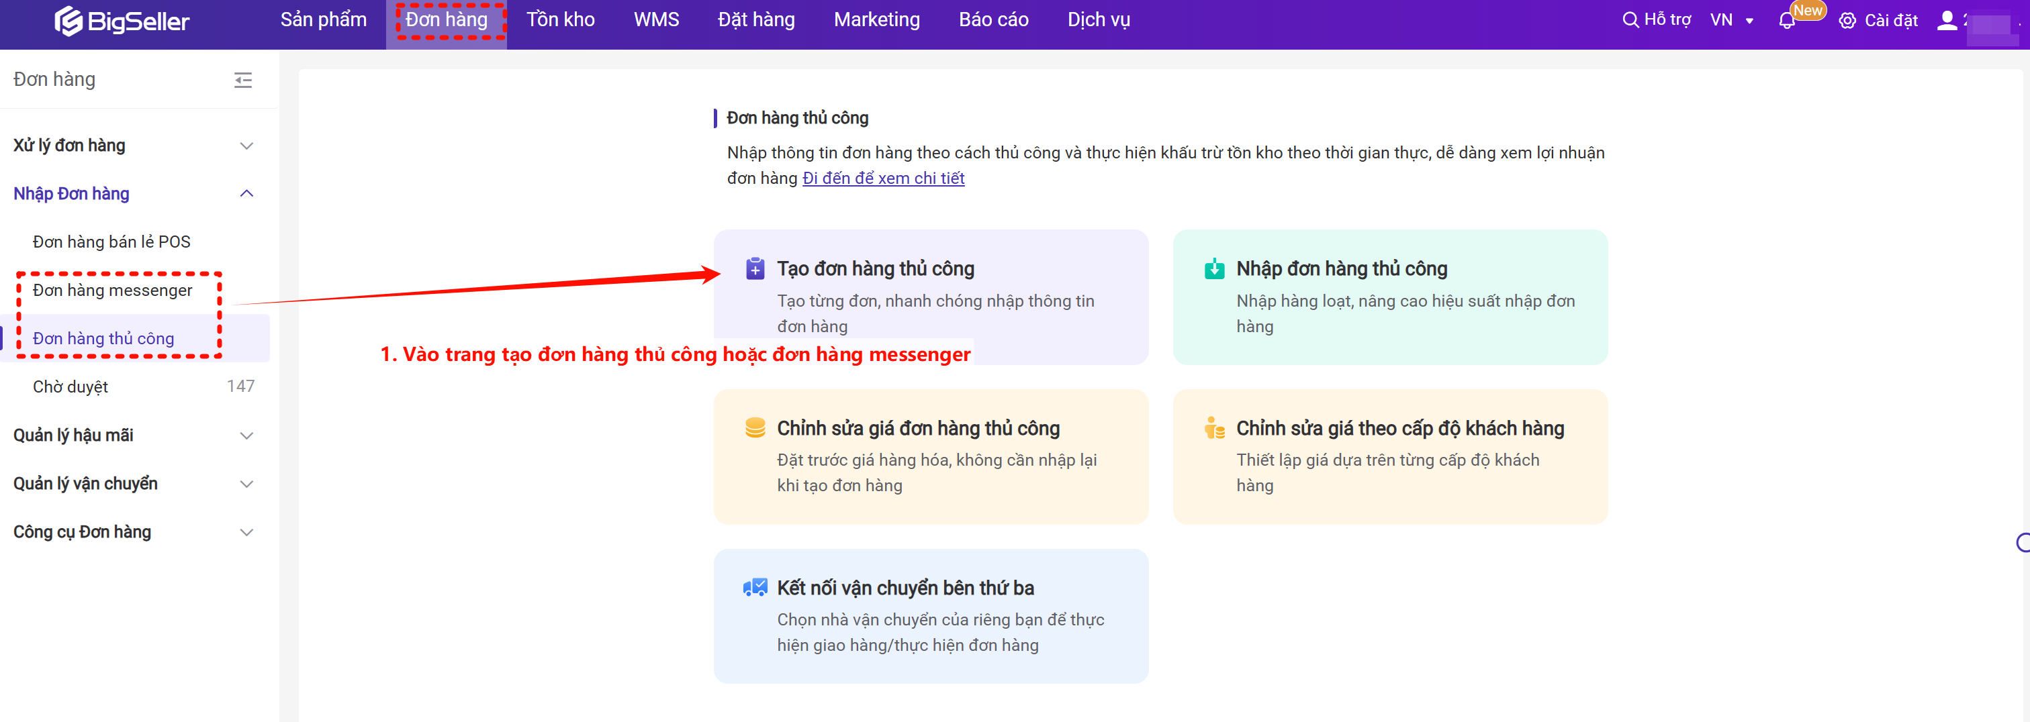Click the coin stack icon for Chỉnh sửa giá

coord(755,428)
